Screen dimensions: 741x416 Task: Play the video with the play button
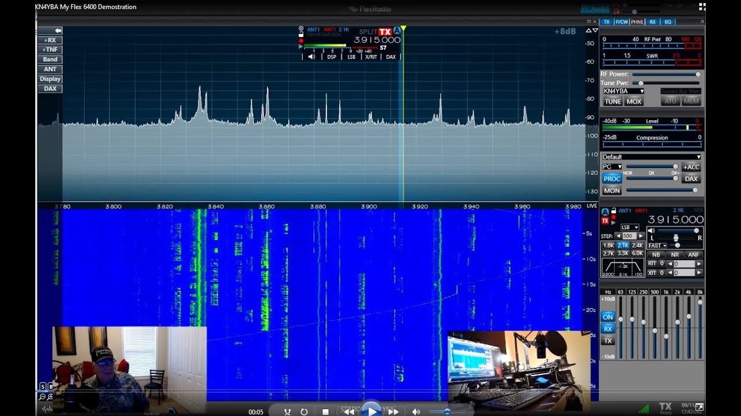coord(371,411)
